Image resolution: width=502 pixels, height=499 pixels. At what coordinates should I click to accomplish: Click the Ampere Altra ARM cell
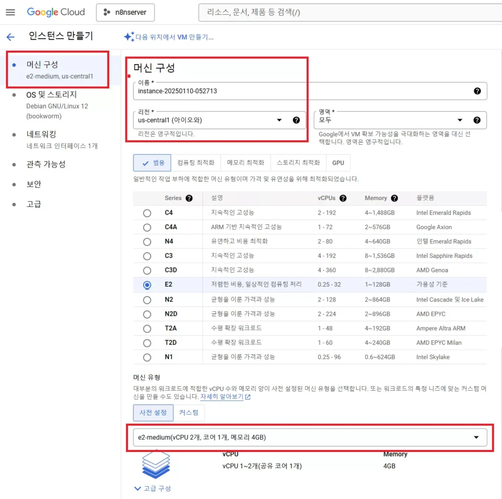441,328
